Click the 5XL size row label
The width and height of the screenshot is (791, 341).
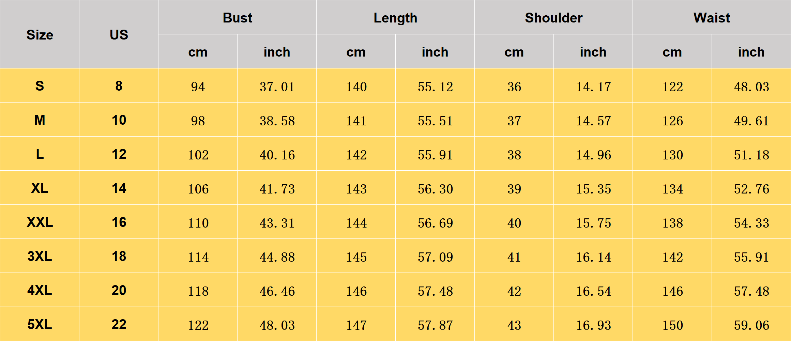point(40,324)
